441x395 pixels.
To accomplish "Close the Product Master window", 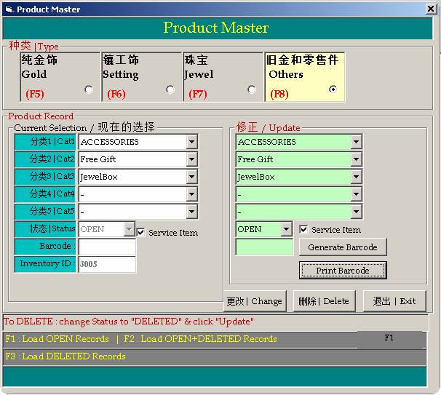I will (430, 9).
